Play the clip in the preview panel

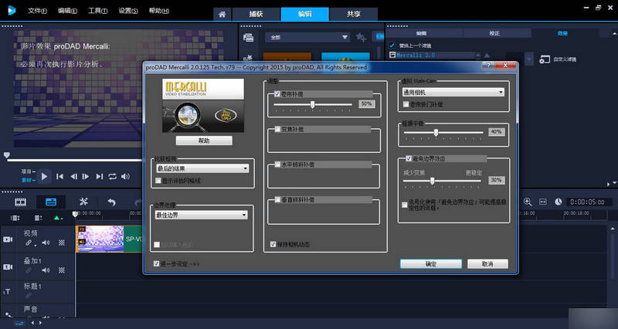coord(44,177)
